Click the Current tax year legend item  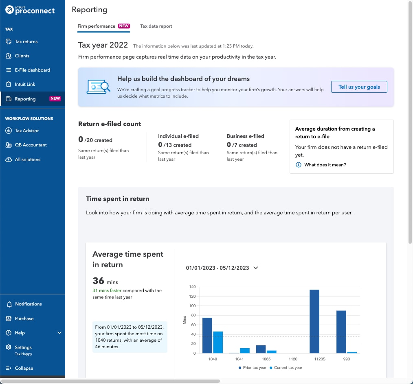point(286,368)
